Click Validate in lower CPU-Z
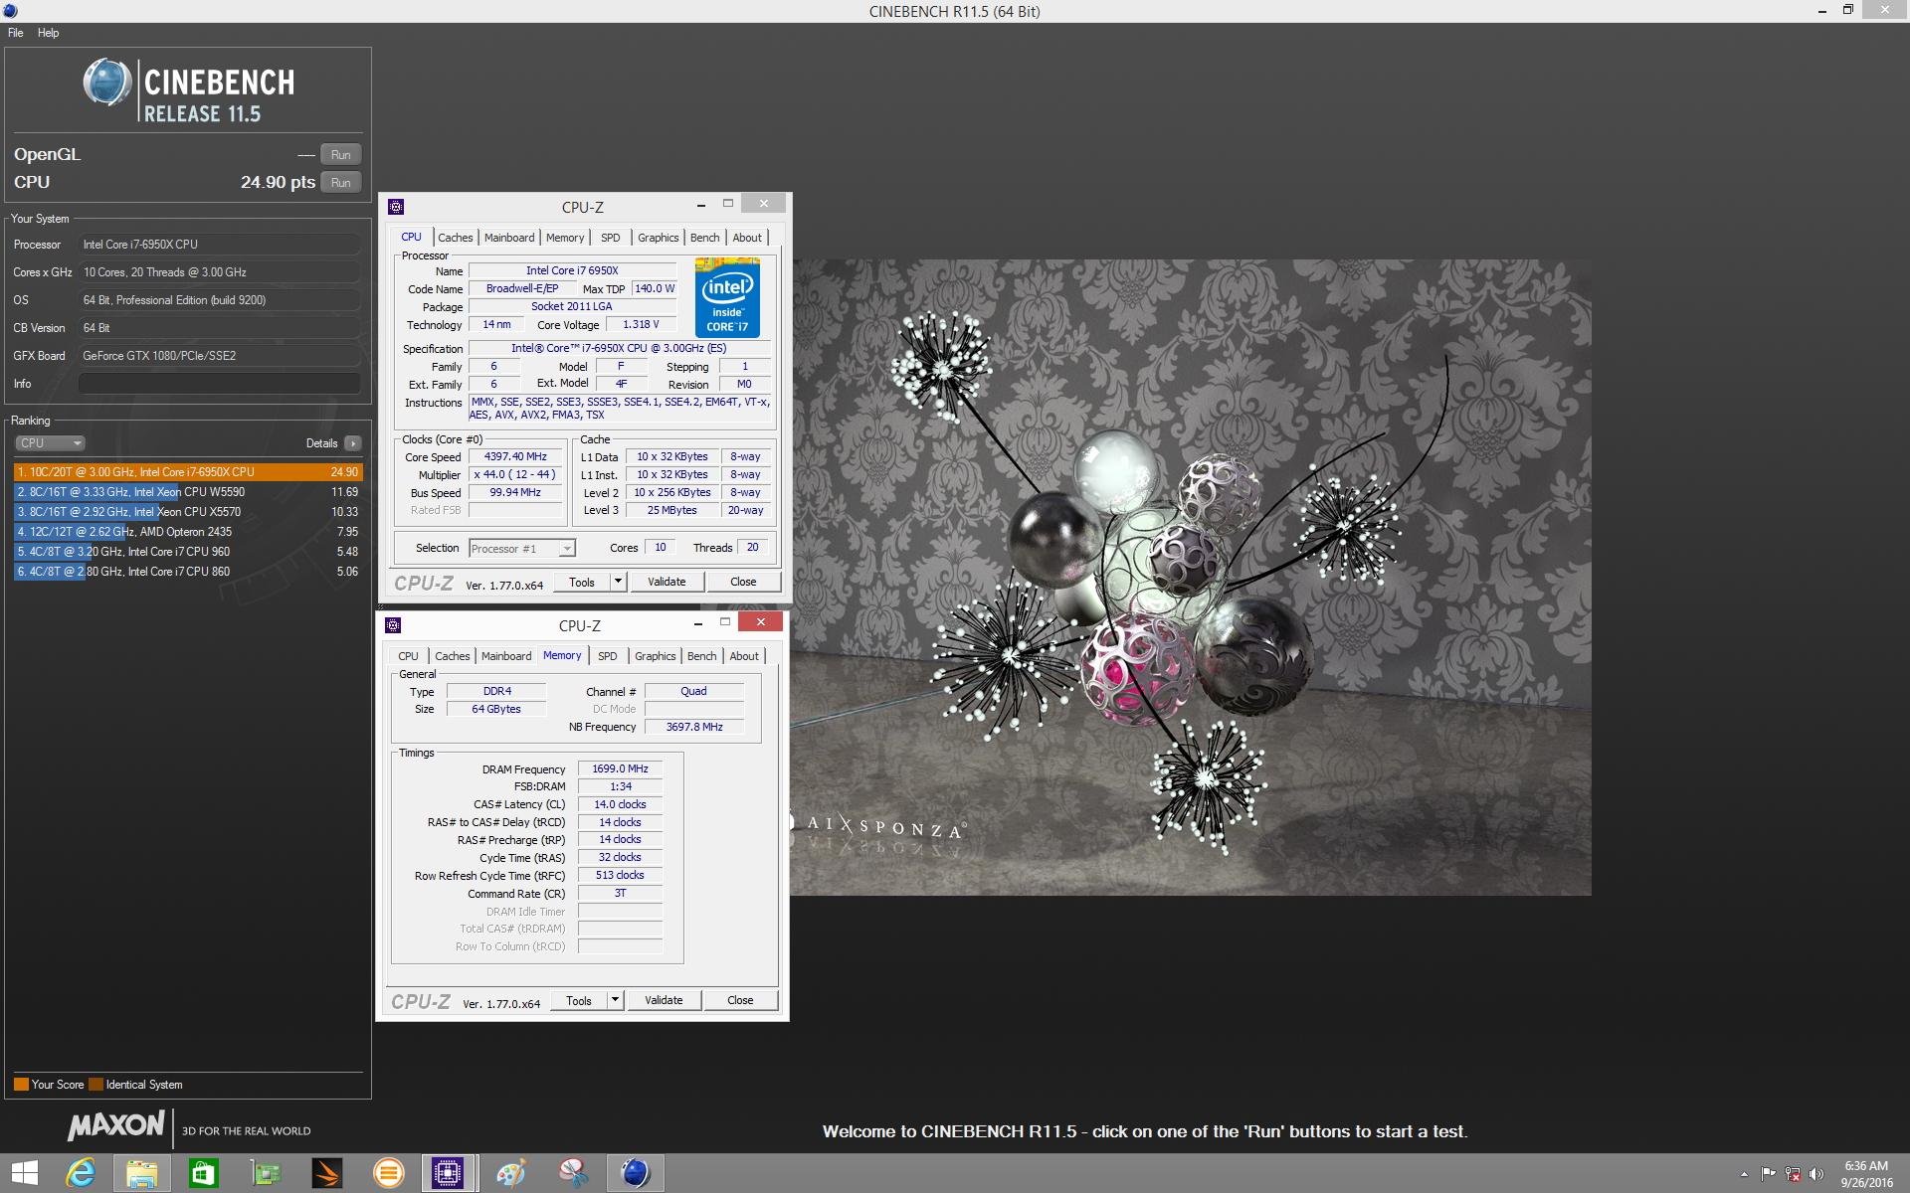 point(664,1001)
